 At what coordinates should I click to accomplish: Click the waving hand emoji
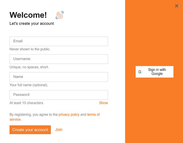point(59,15)
